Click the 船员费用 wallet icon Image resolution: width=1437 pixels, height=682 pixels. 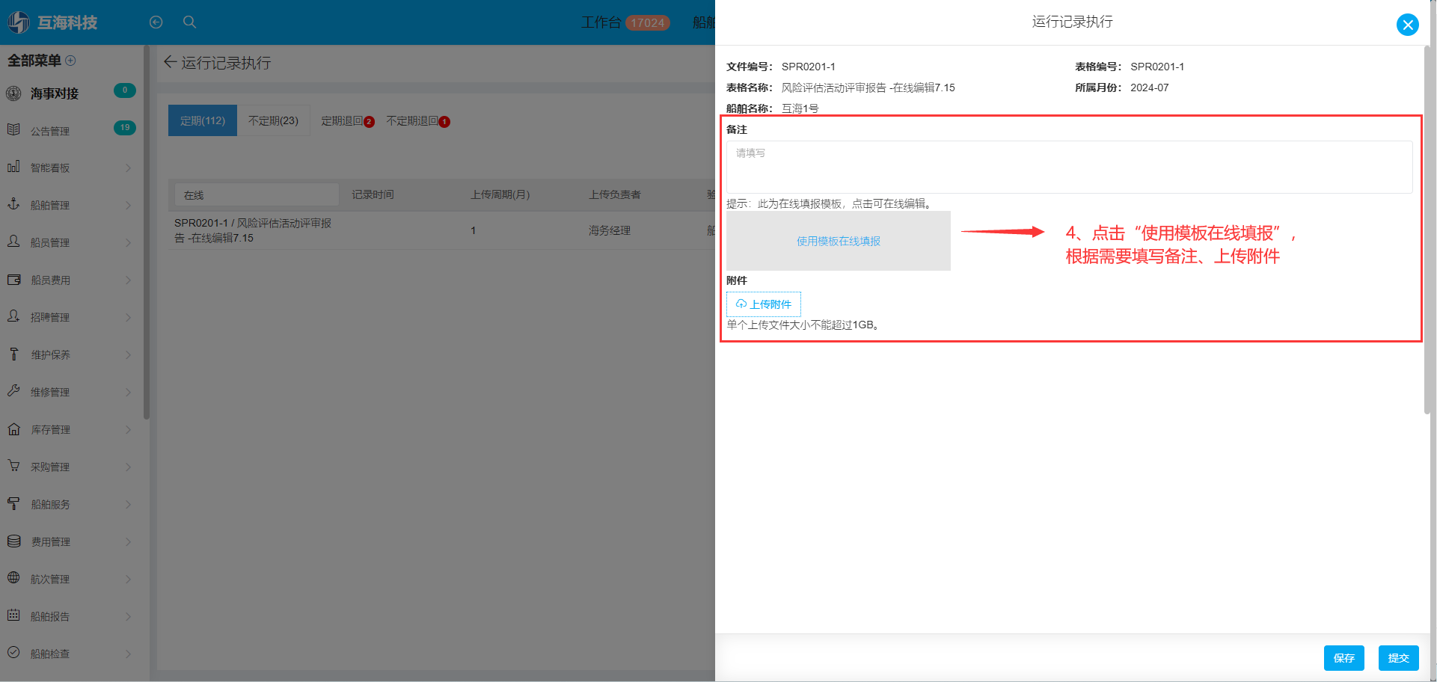coord(13,280)
